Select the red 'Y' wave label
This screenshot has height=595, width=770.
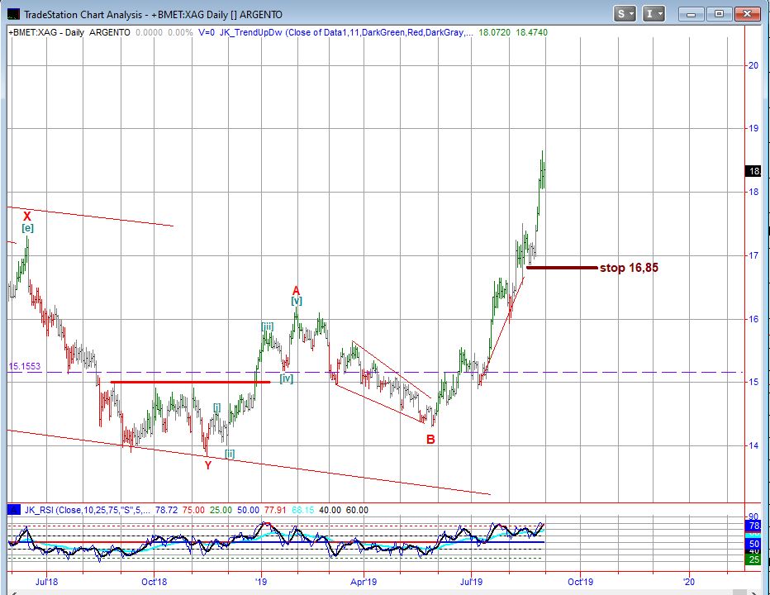(208, 465)
